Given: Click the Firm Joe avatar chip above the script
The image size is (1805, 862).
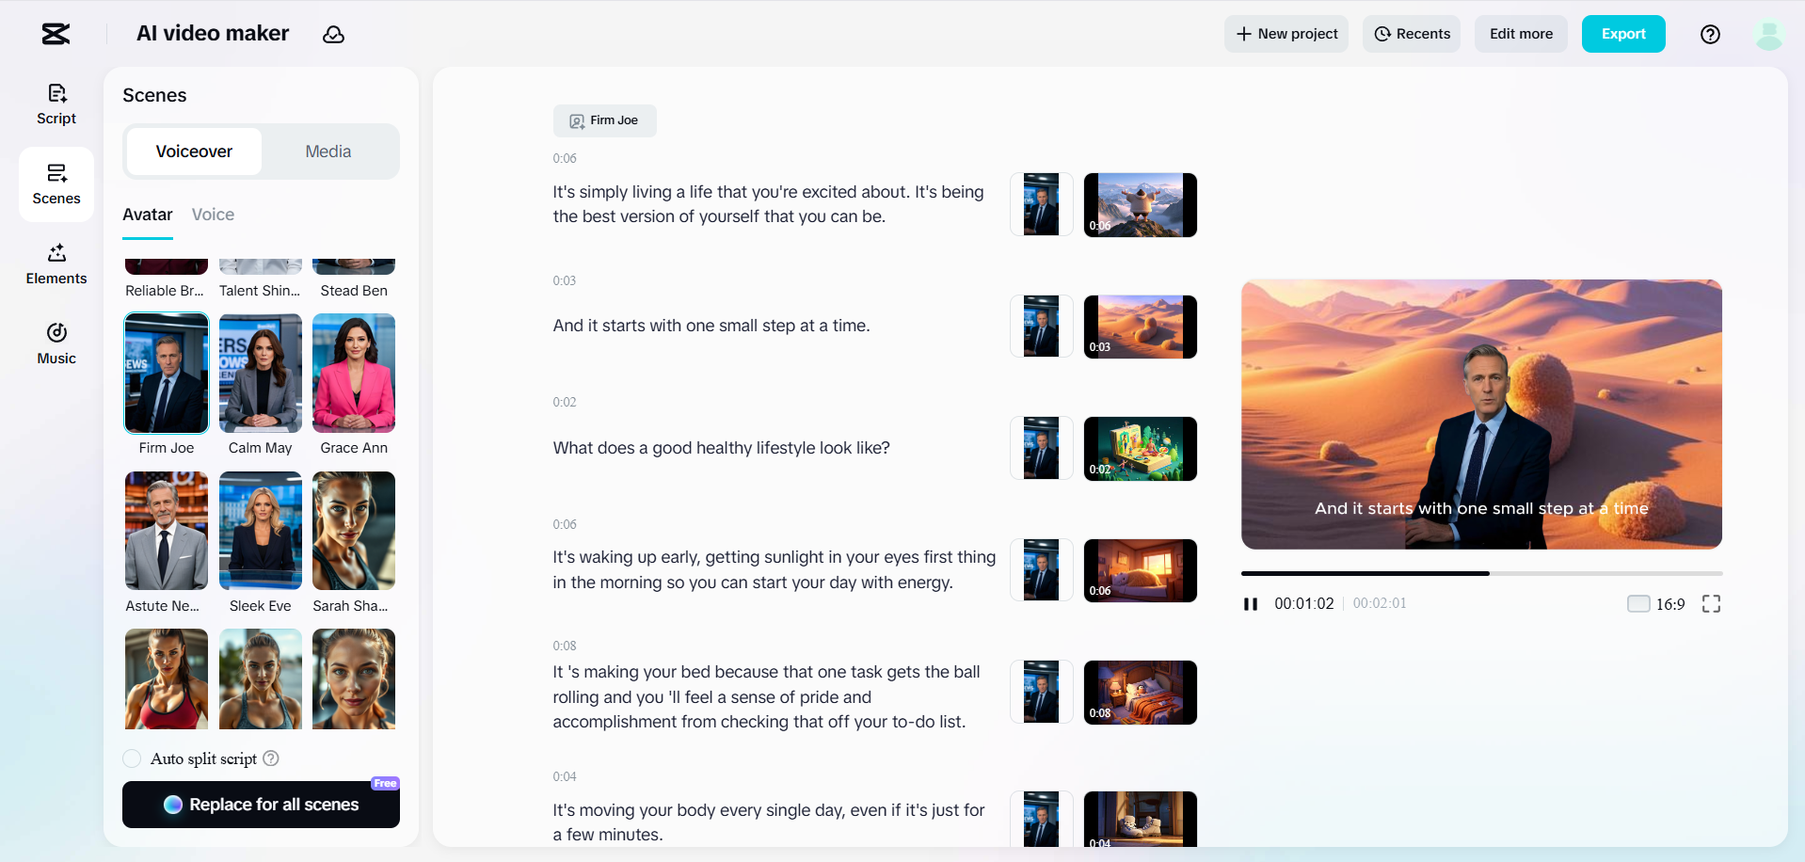Looking at the screenshot, I should (605, 120).
